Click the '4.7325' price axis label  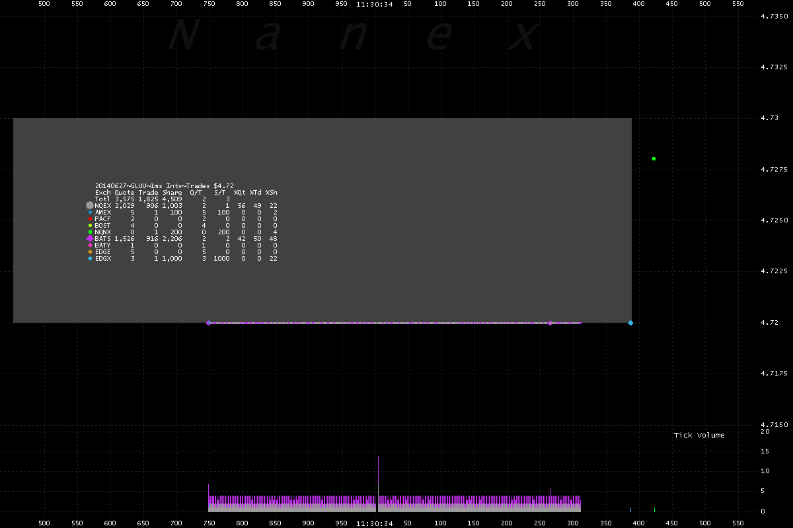point(774,67)
